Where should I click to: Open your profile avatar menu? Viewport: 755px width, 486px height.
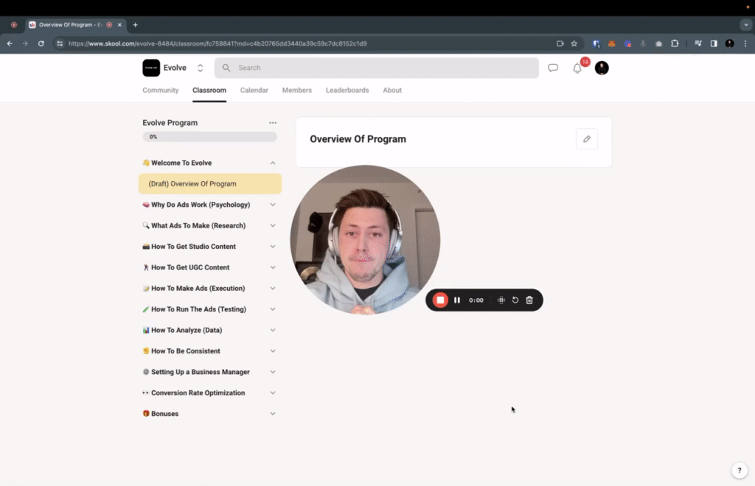[x=601, y=68]
